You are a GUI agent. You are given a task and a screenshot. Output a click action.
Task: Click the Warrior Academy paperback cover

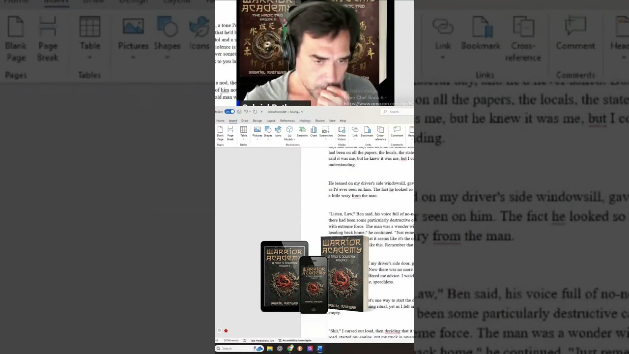344,273
